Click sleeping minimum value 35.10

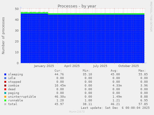(x=87, y=74)
